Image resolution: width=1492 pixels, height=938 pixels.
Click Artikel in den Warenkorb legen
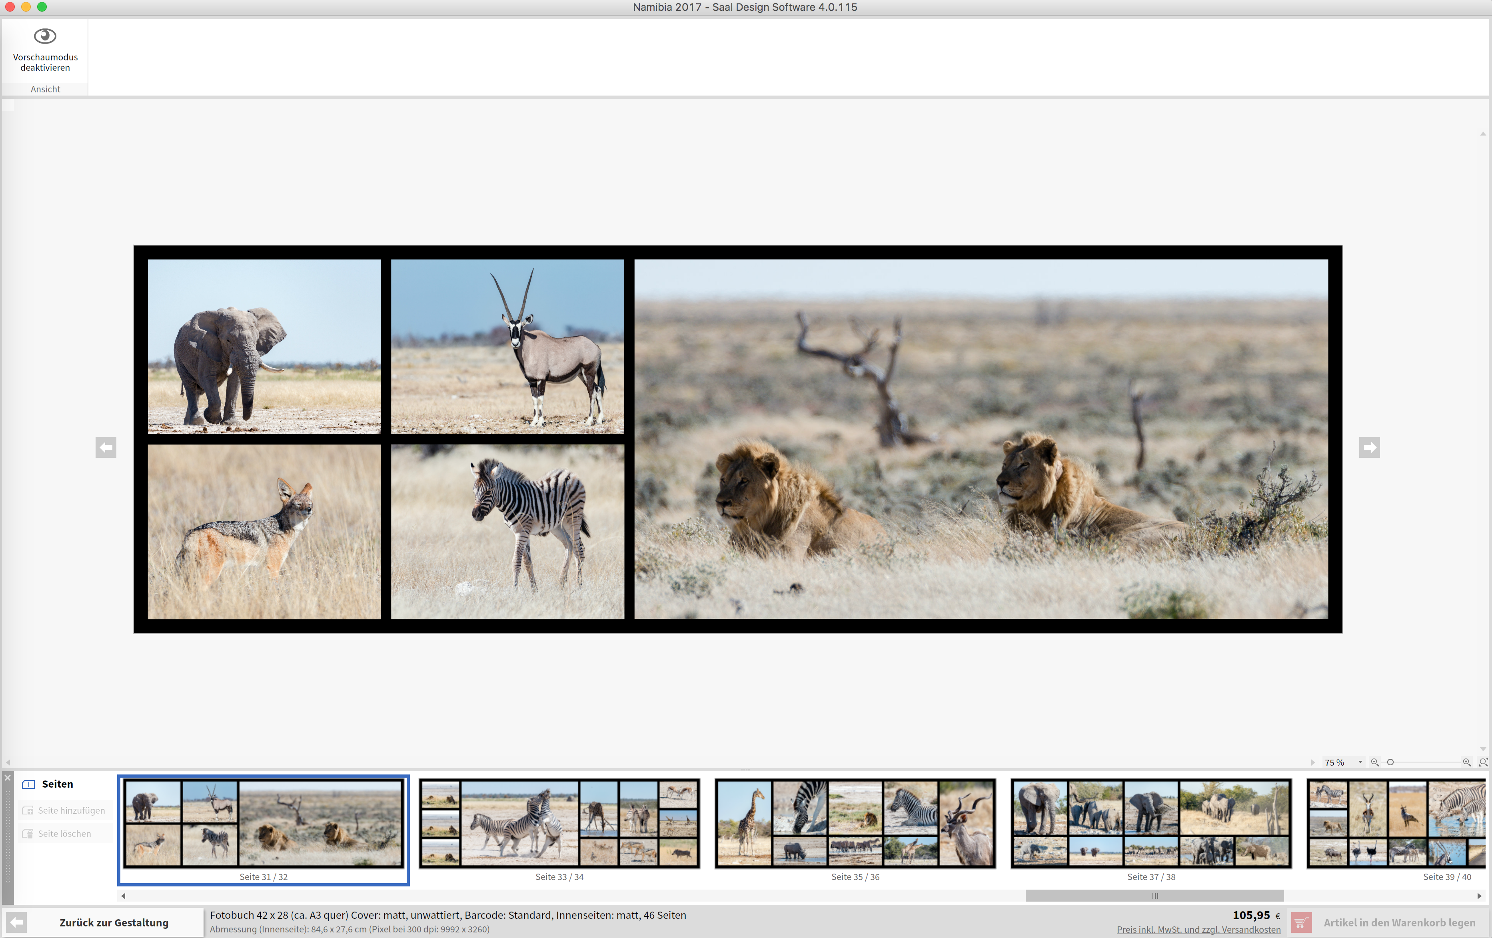(1399, 922)
